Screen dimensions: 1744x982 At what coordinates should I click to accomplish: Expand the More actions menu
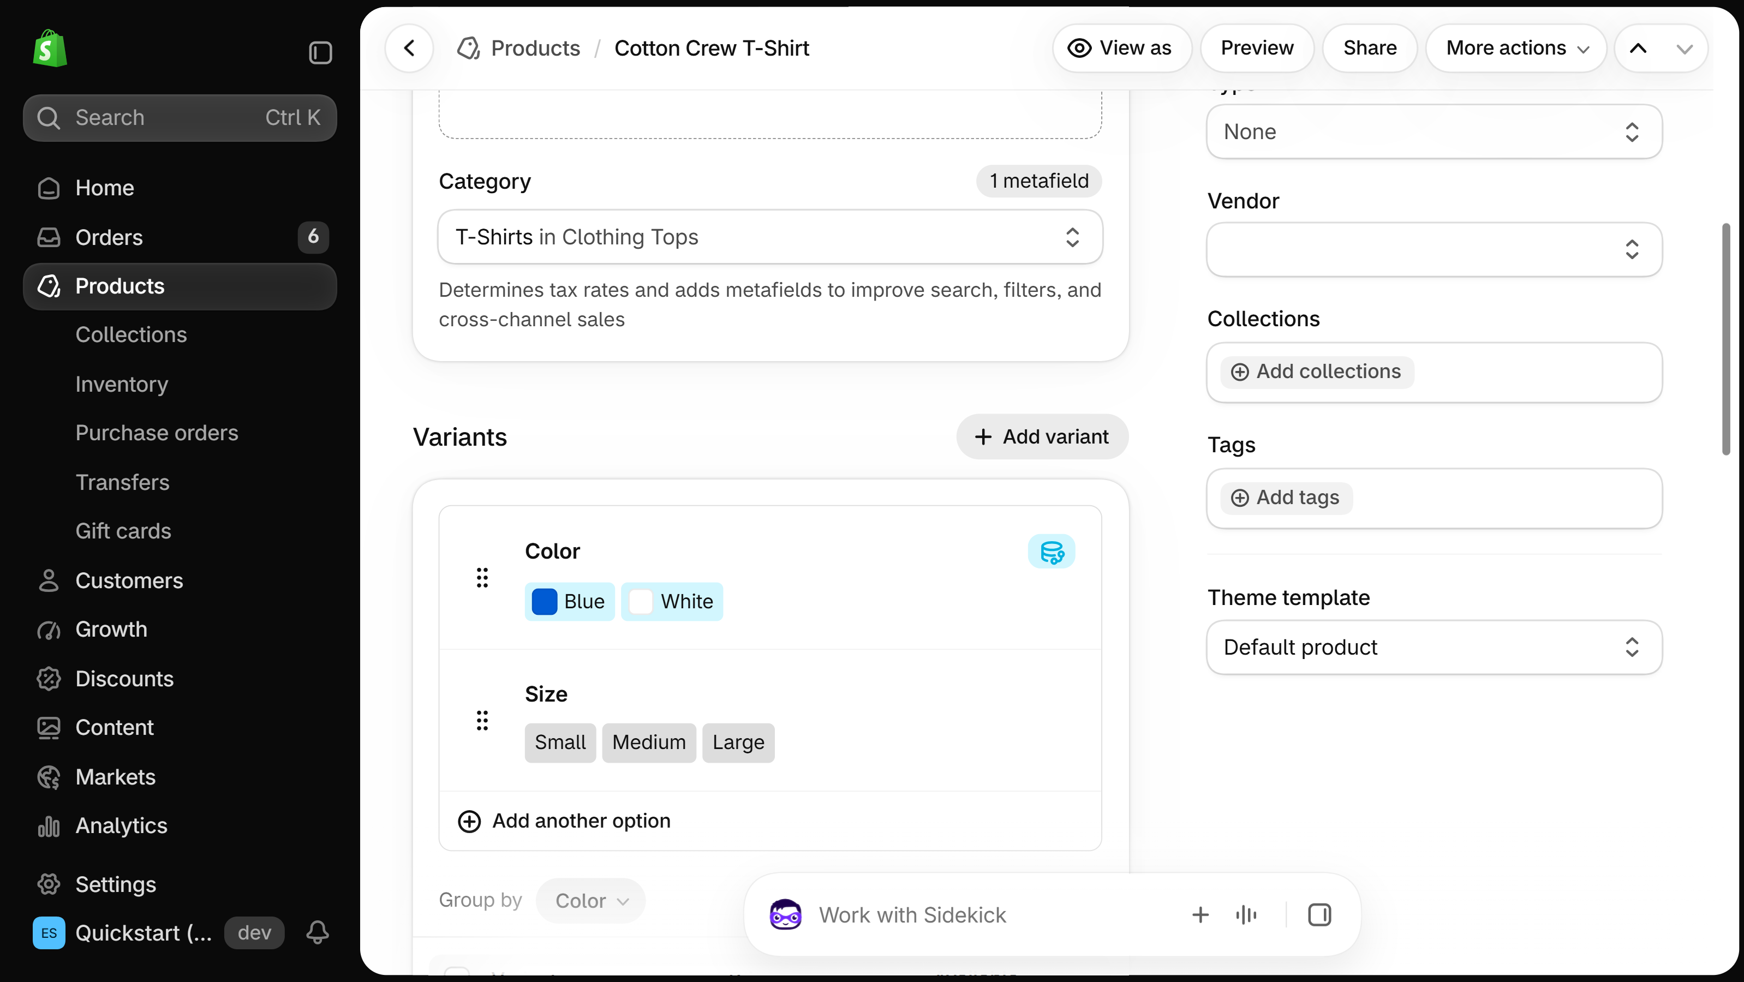(1516, 48)
